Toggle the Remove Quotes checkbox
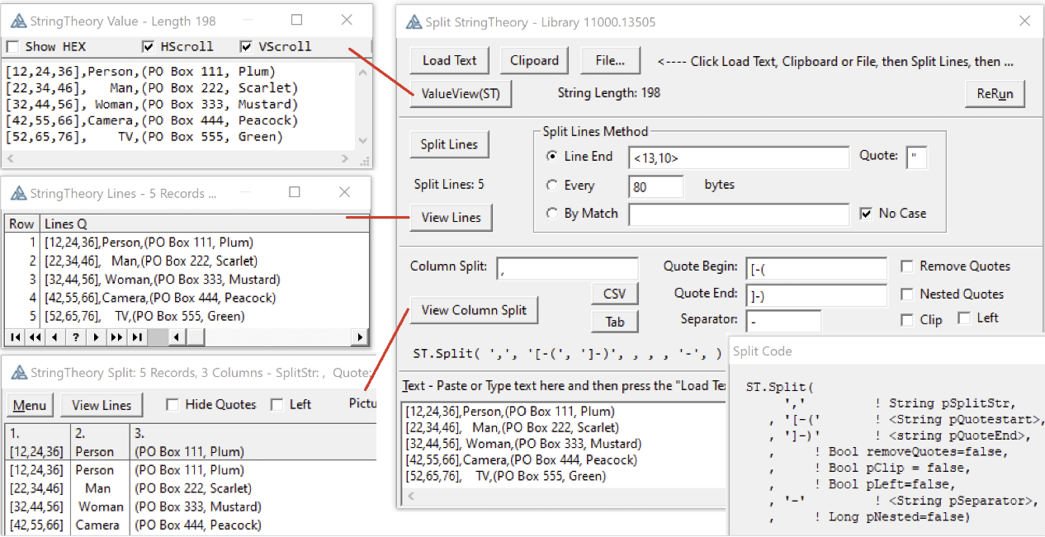This screenshot has height=537, width=1045. [907, 266]
